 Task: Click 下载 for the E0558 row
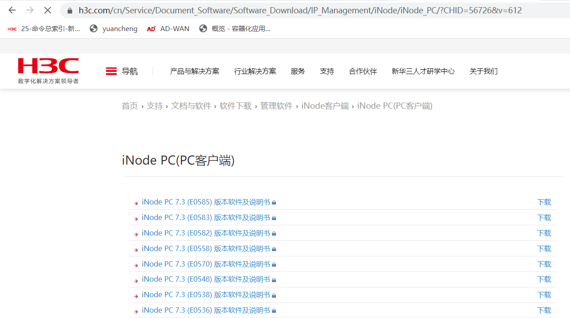click(x=544, y=249)
